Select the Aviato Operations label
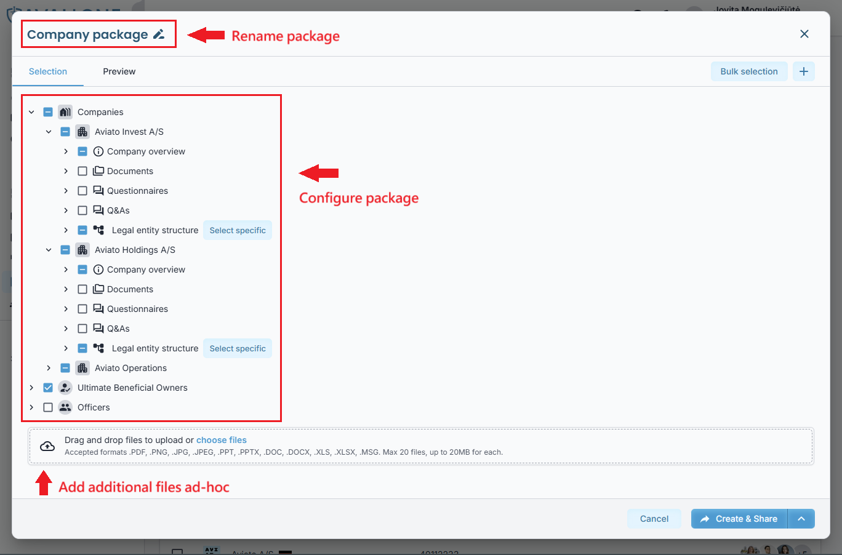 (130, 368)
